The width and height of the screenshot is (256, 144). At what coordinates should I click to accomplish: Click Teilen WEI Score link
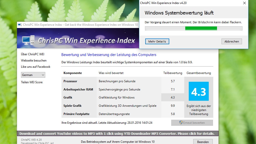(32, 82)
